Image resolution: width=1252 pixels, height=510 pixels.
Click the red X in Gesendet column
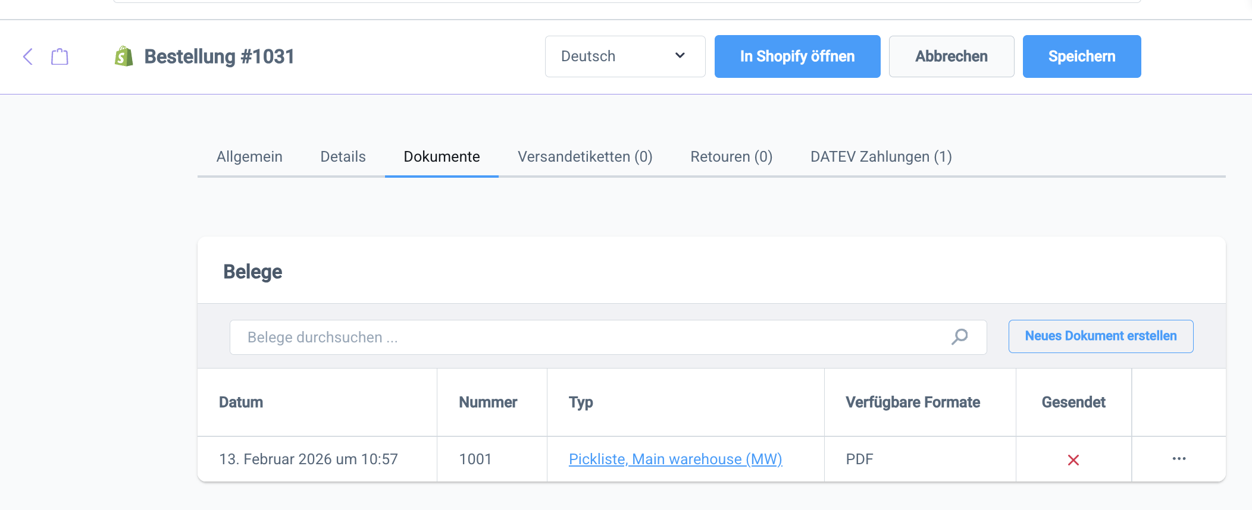click(1073, 460)
